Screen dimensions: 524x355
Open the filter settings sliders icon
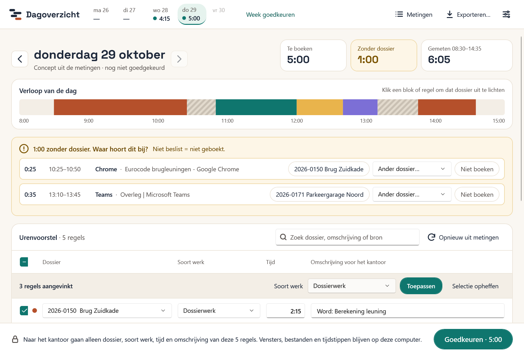(x=506, y=15)
